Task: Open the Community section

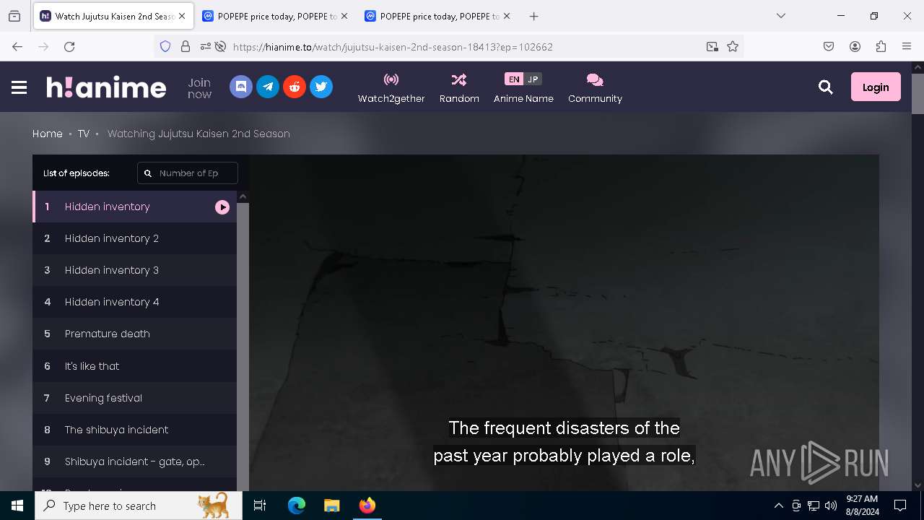Action: click(x=595, y=87)
